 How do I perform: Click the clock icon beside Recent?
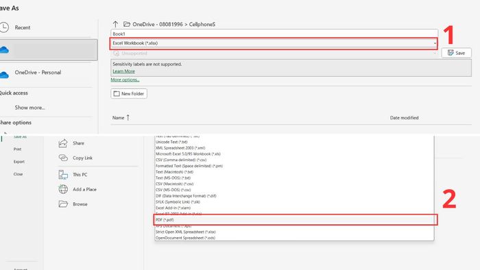pos(4,27)
